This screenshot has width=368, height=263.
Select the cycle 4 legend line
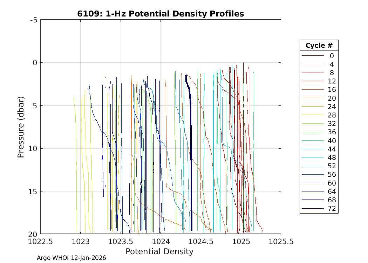[313, 64]
